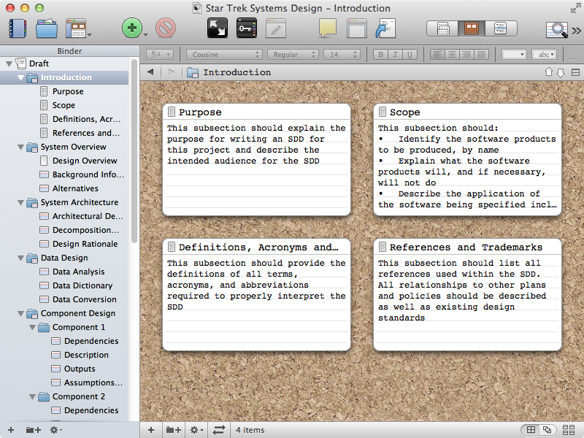Switch to Scrivenings view mode
Viewport: 584px width, 438px height.
(442, 28)
